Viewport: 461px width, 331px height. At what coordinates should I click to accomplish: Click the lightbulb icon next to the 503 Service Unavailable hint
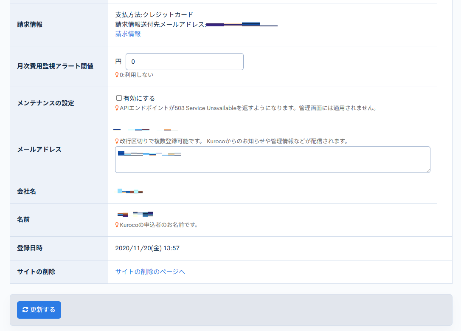[x=116, y=108]
